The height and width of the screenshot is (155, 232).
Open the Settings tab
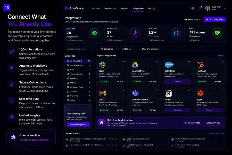point(152,9)
